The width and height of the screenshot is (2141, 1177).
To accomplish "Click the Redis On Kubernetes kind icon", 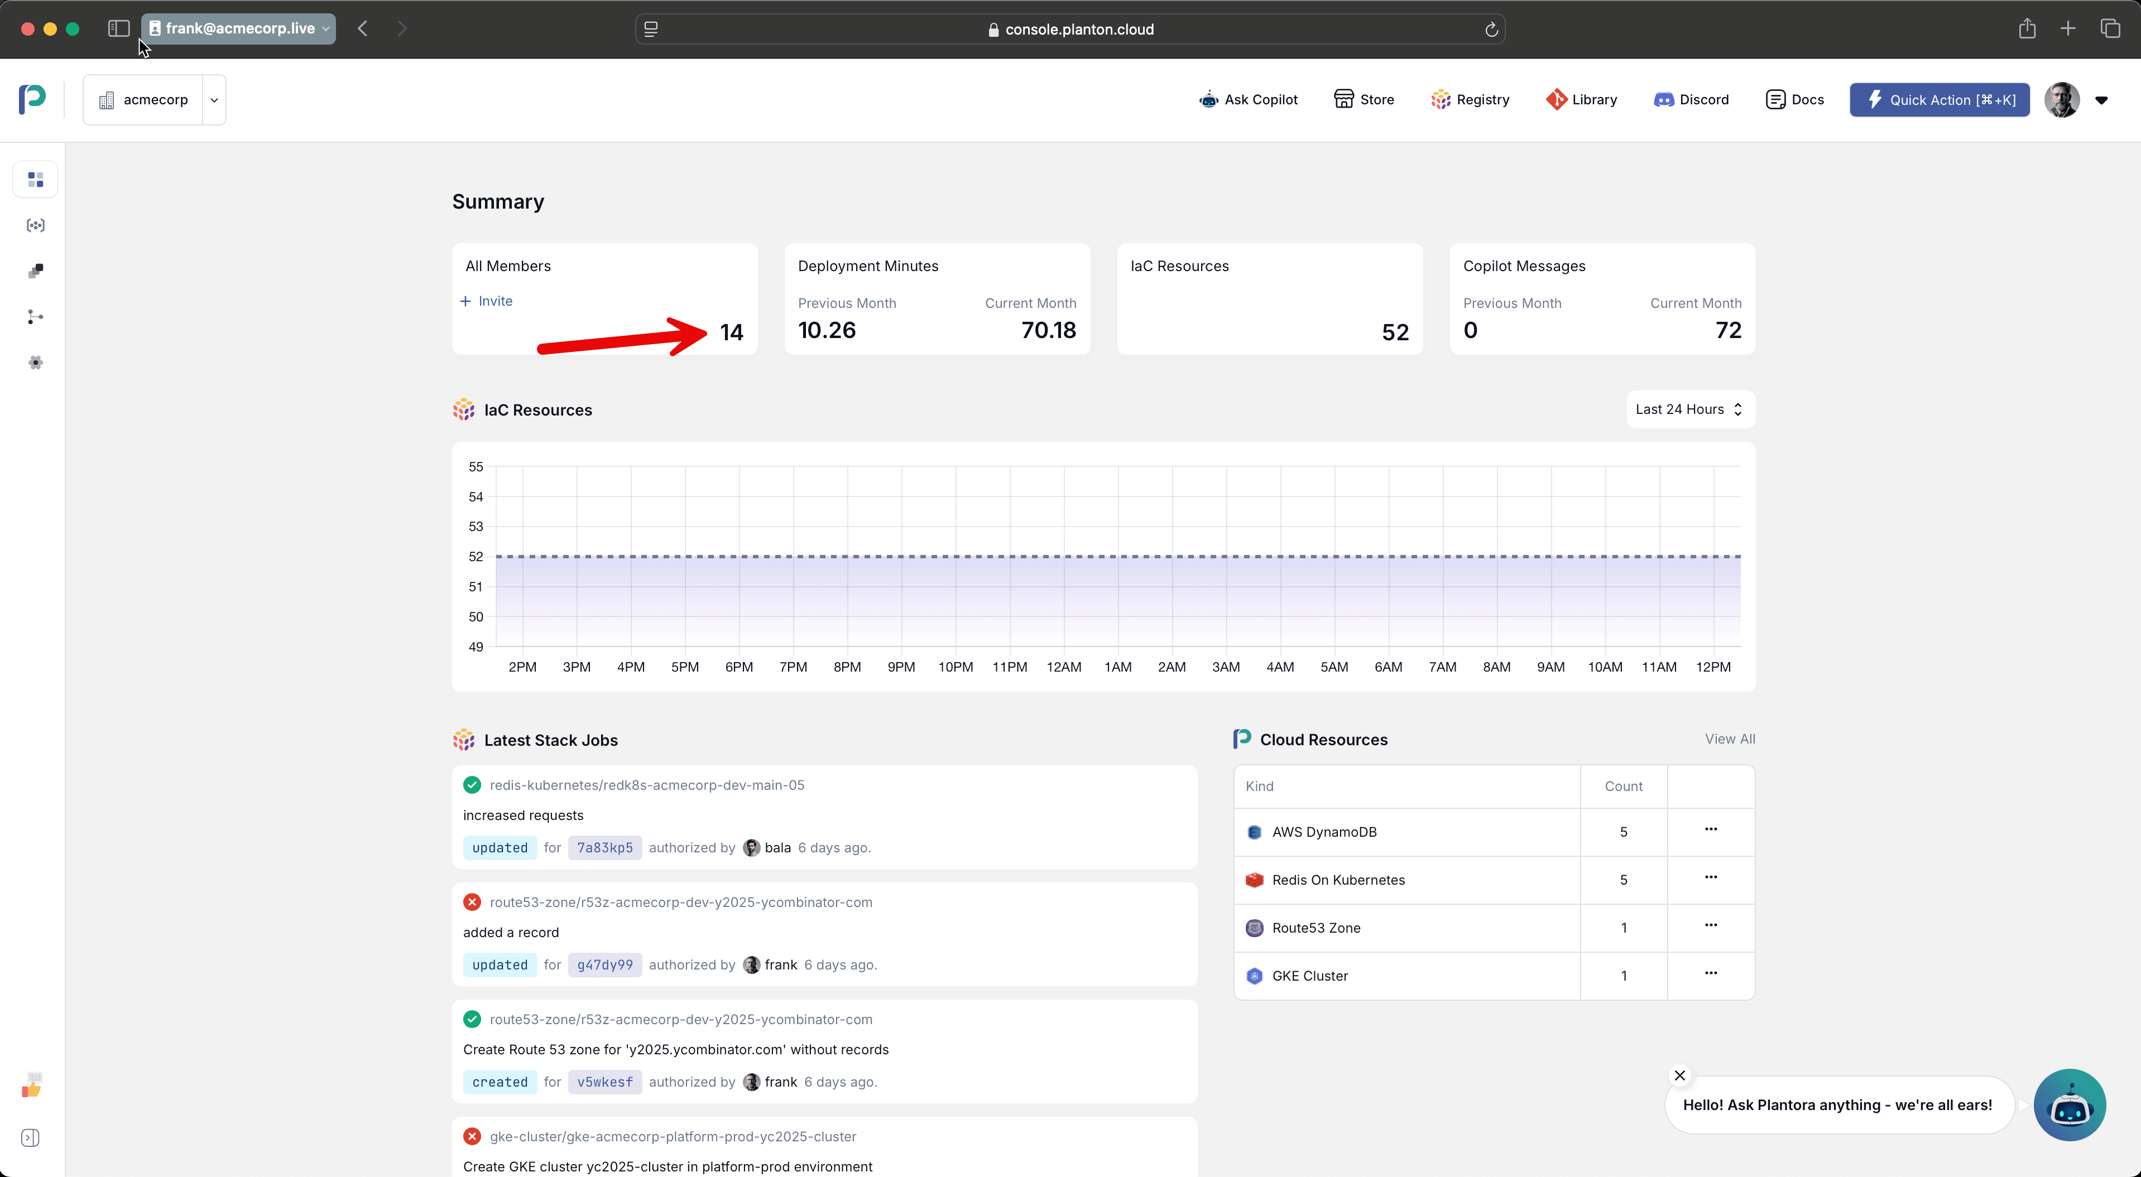I will point(1254,880).
